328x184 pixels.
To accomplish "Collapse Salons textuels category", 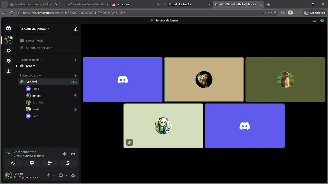I will point(31,60).
